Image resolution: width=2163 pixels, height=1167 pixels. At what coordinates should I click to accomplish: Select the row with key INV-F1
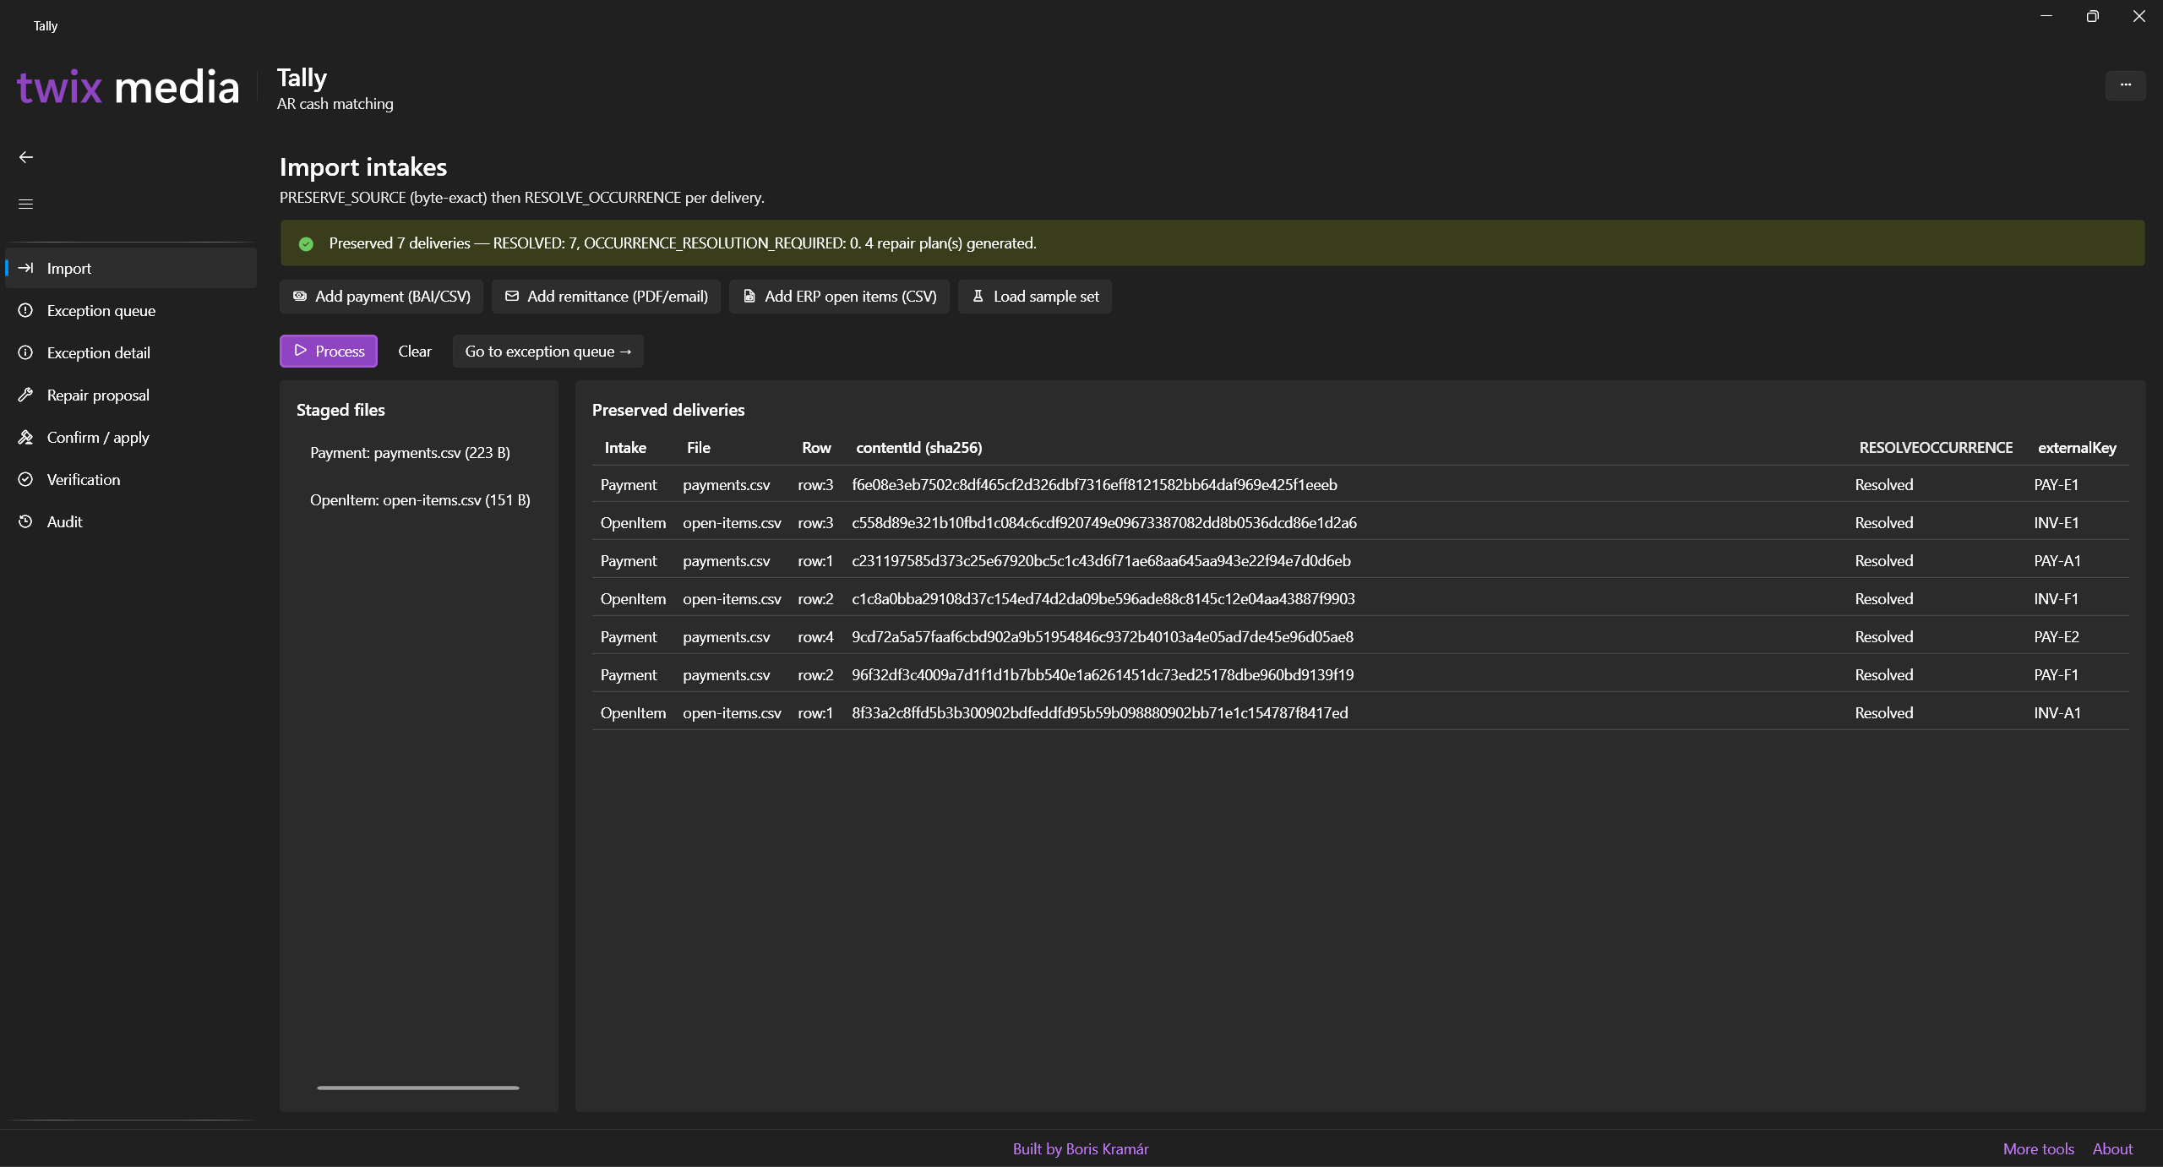coord(1360,599)
